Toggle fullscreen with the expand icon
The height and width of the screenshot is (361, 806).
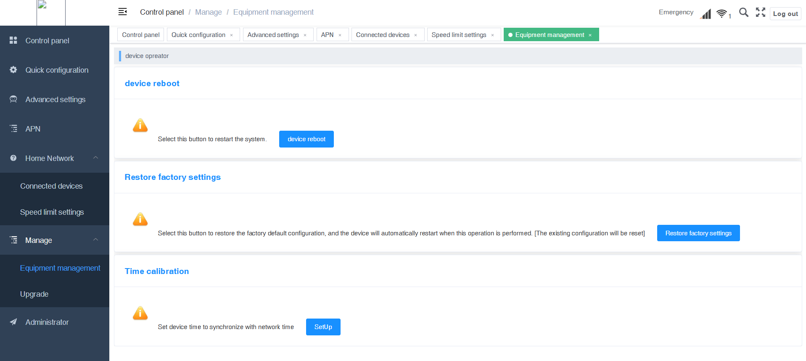[760, 13]
